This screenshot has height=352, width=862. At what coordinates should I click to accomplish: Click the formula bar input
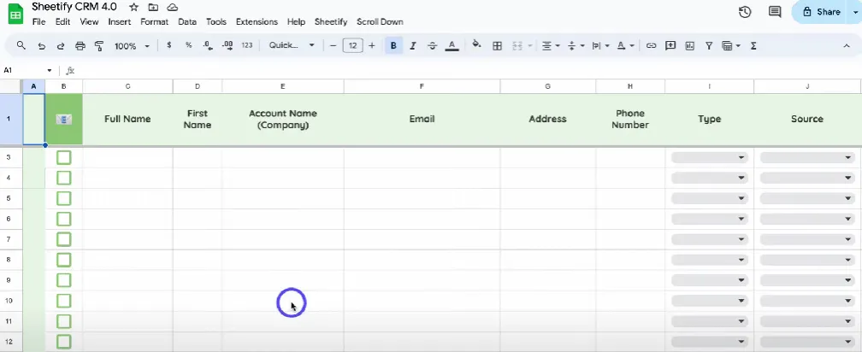(x=467, y=71)
